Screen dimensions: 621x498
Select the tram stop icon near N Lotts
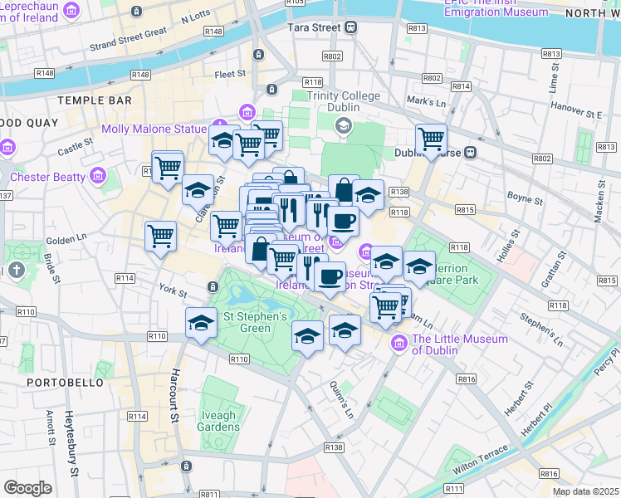136,12
